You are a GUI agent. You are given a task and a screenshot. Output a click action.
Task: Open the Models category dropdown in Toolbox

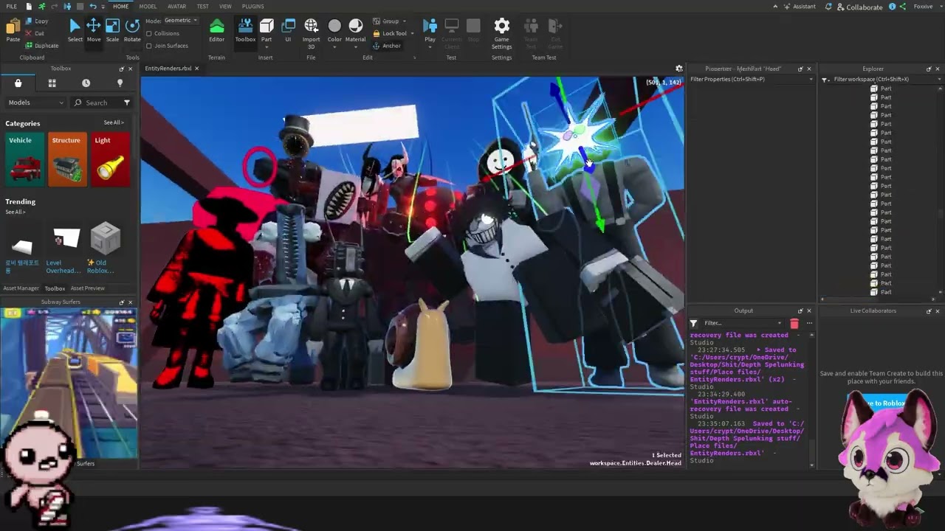point(35,103)
